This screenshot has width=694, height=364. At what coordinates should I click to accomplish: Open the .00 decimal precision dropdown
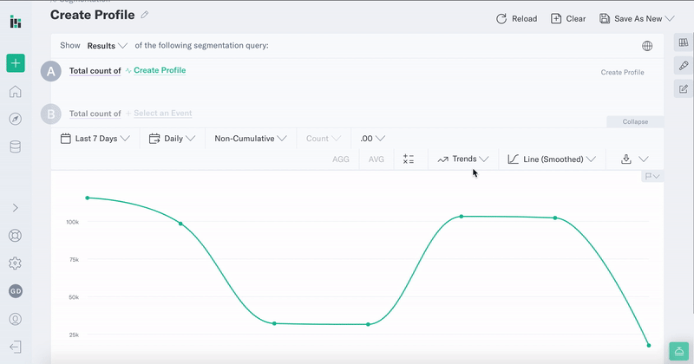pos(372,139)
